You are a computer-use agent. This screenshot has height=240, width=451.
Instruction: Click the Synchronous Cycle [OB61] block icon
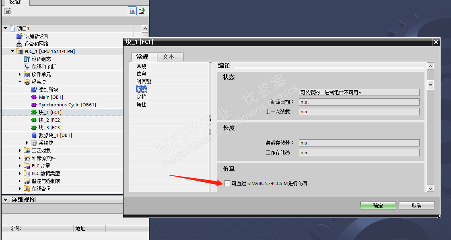pyautogui.click(x=34, y=105)
